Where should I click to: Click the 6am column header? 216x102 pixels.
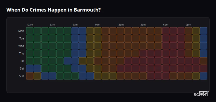click(75, 25)
